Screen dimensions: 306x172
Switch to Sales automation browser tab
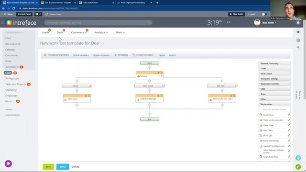90,3
